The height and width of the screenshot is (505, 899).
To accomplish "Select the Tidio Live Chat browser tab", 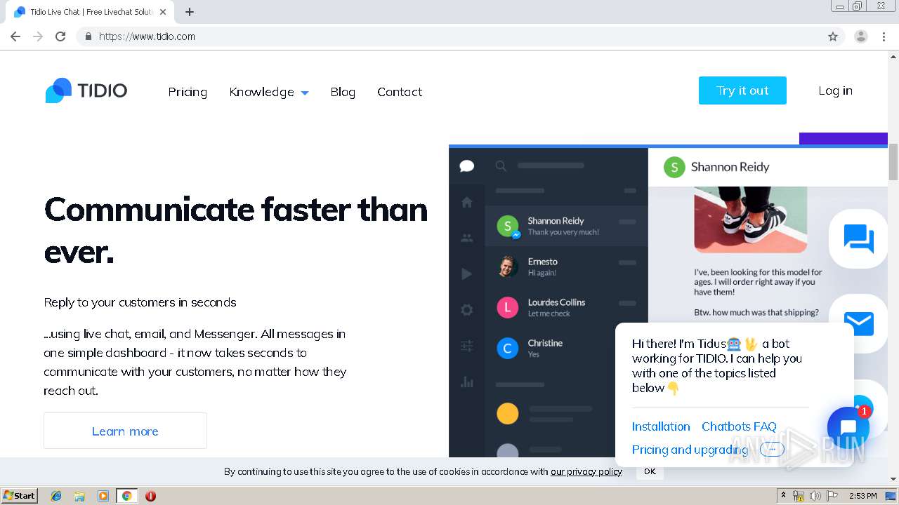I will click(x=91, y=12).
